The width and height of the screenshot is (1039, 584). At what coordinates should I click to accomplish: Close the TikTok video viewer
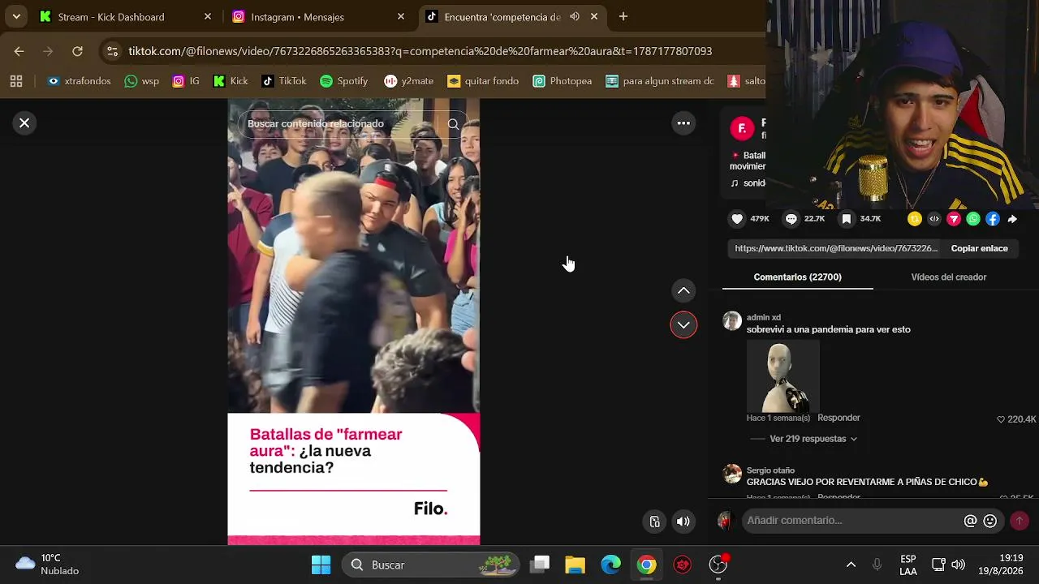click(24, 123)
